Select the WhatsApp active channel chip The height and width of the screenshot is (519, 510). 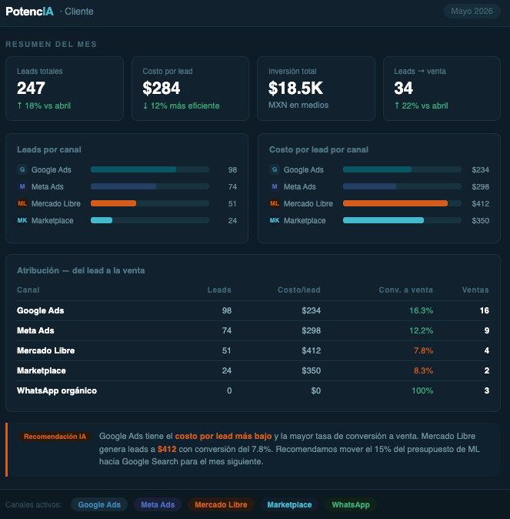tap(351, 504)
